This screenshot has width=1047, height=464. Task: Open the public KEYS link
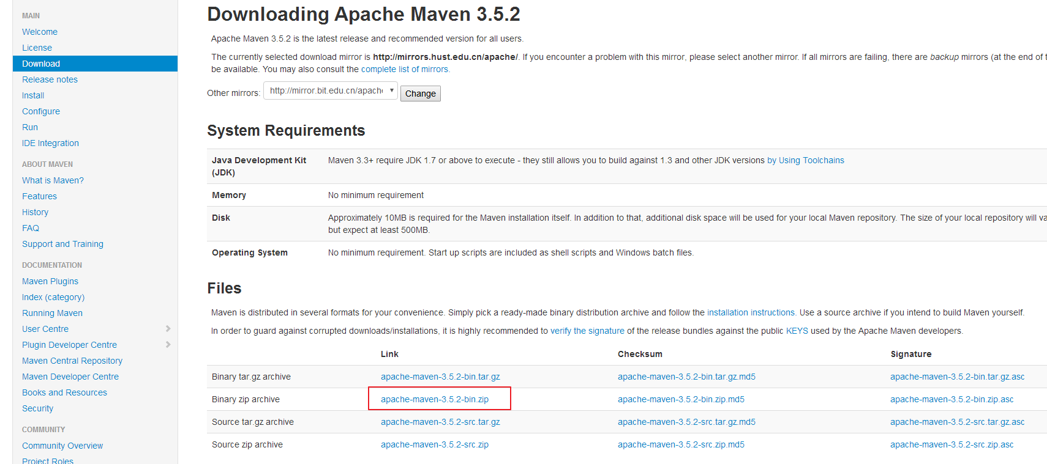point(797,331)
